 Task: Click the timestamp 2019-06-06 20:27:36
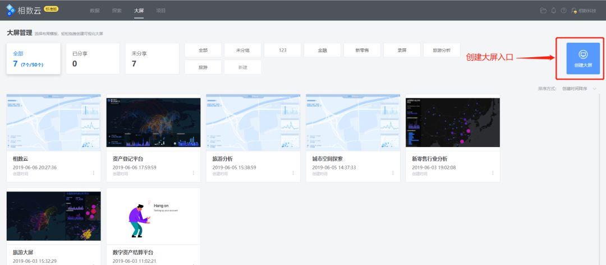point(34,167)
